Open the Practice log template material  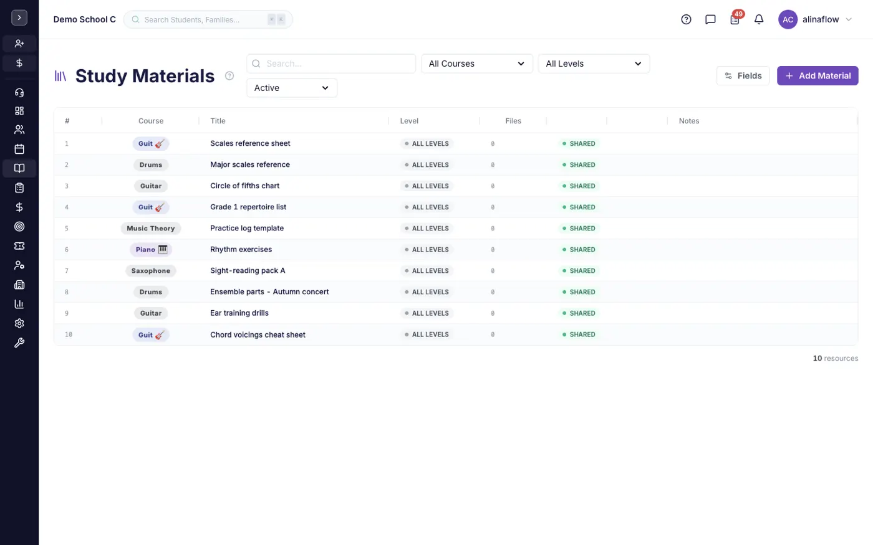click(247, 228)
